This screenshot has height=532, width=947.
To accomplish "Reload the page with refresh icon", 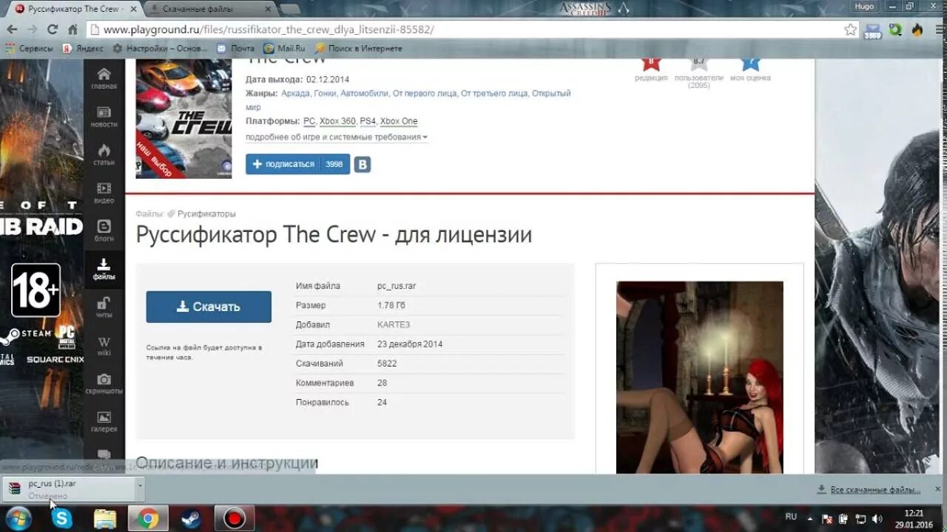I will [53, 30].
